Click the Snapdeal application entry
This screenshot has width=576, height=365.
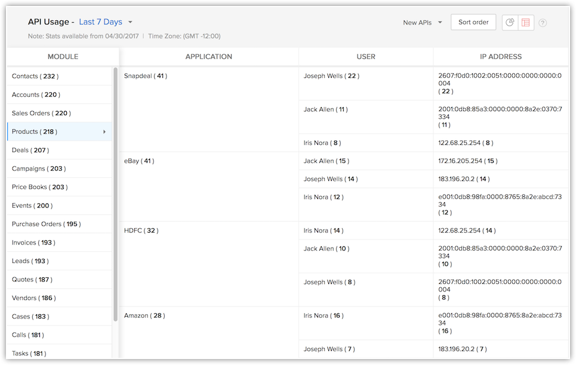(x=145, y=76)
